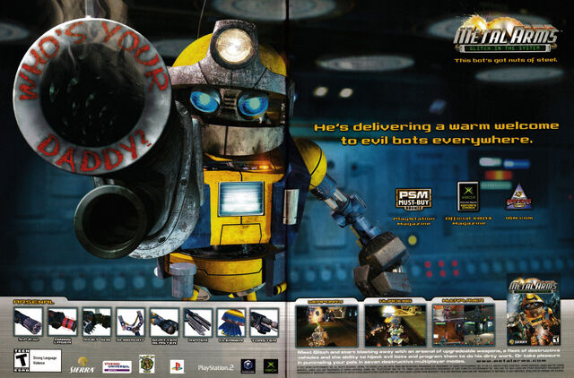This screenshot has width=574, height=378.
Task: Select the Mining Laser weapon thumbnail
Action: [62, 322]
